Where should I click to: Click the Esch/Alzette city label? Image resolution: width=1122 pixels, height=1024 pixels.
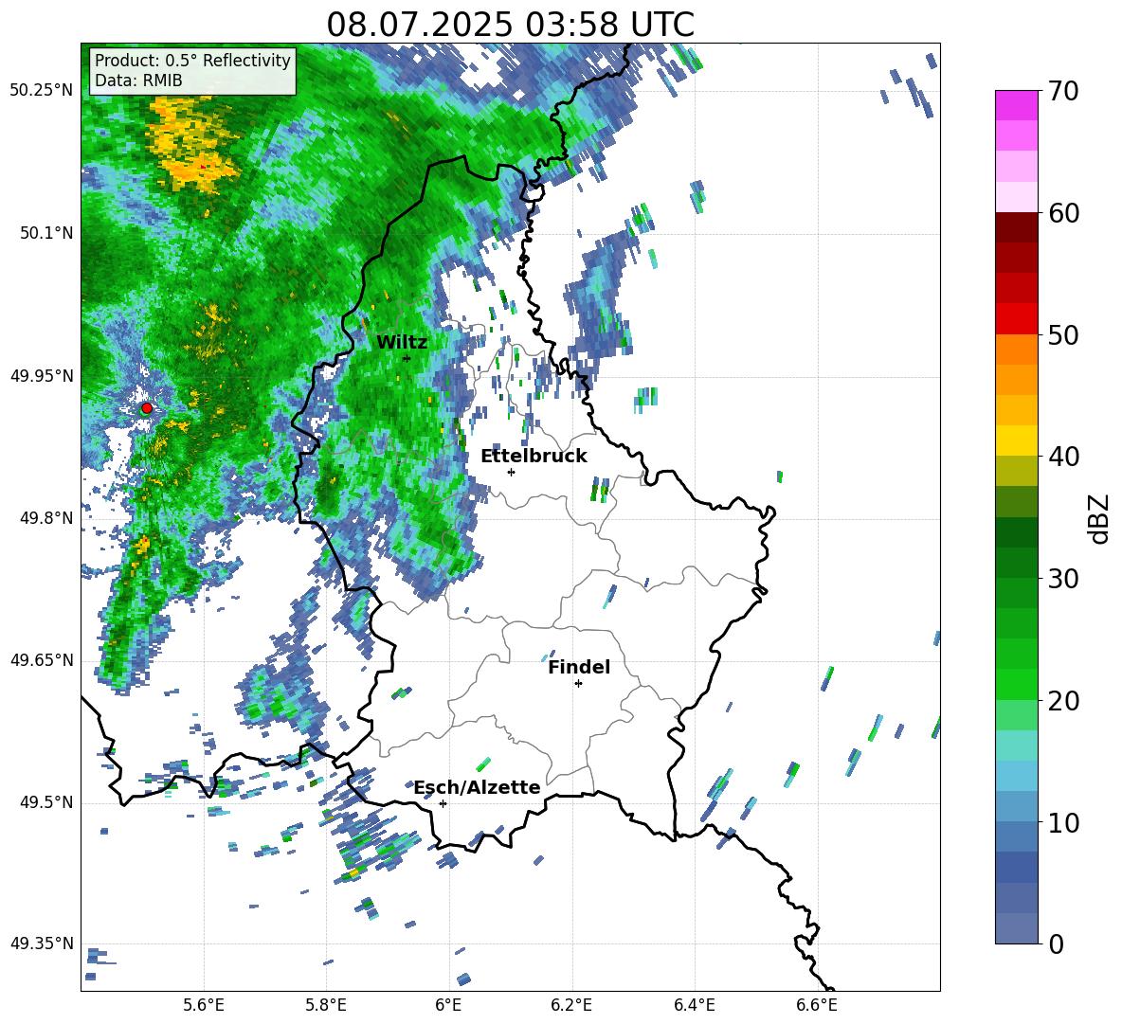477,787
